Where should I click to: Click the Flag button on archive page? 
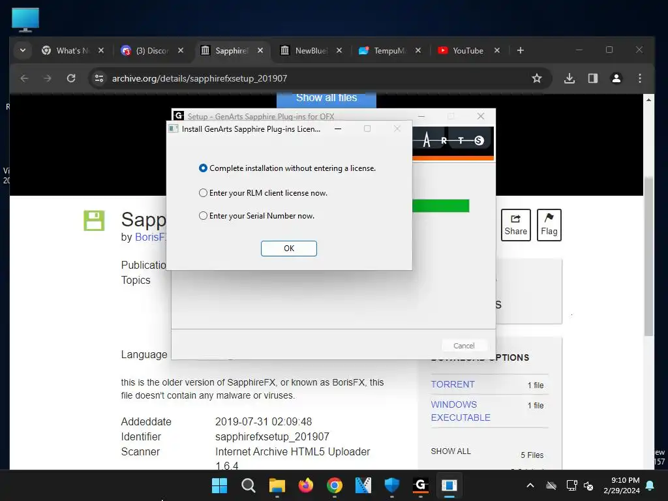[x=549, y=225]
